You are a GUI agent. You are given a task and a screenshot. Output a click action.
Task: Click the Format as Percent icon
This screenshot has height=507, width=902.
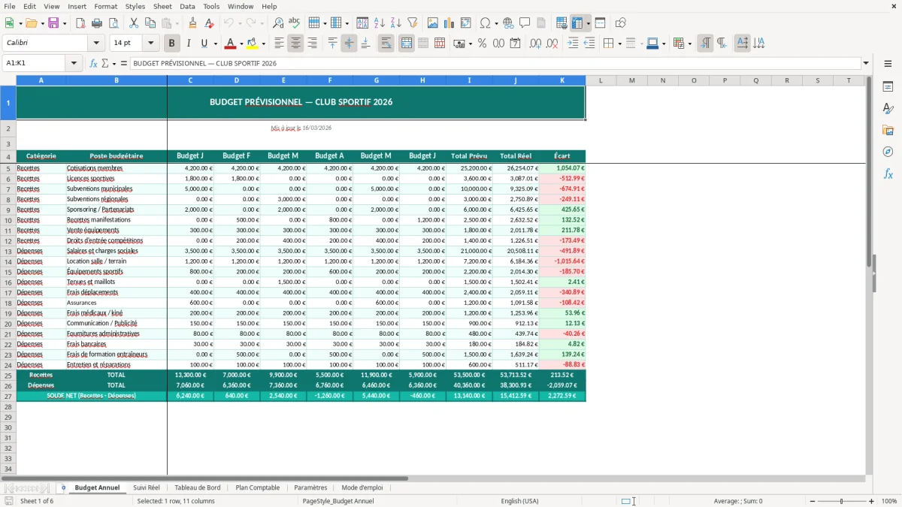click(482, 44)
